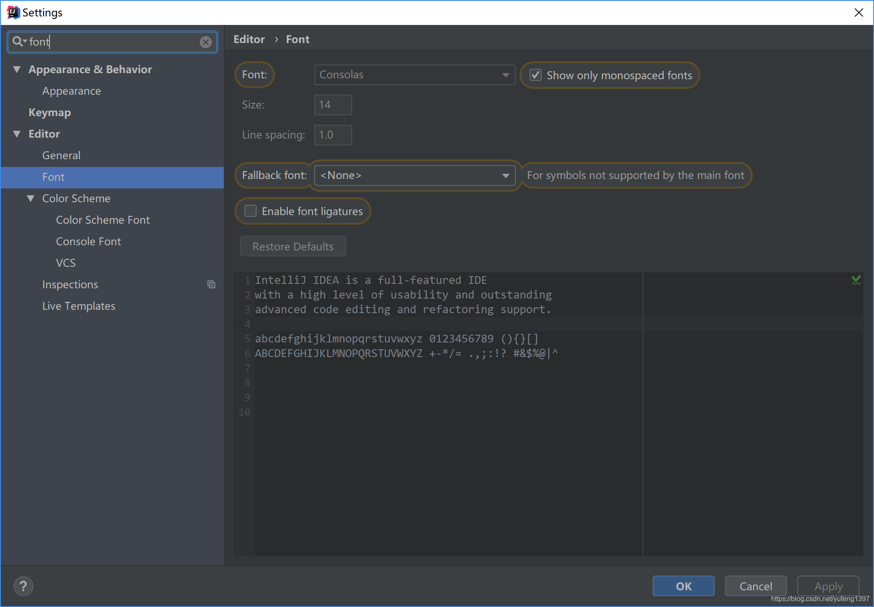The height and width of the screenshot is (607, 874).
Task: Click the Cancel button
Action: (x=756, y=586)
